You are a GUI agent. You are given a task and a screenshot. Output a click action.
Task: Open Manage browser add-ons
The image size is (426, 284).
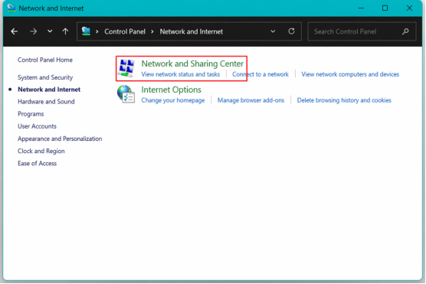[x=251, y=100]
